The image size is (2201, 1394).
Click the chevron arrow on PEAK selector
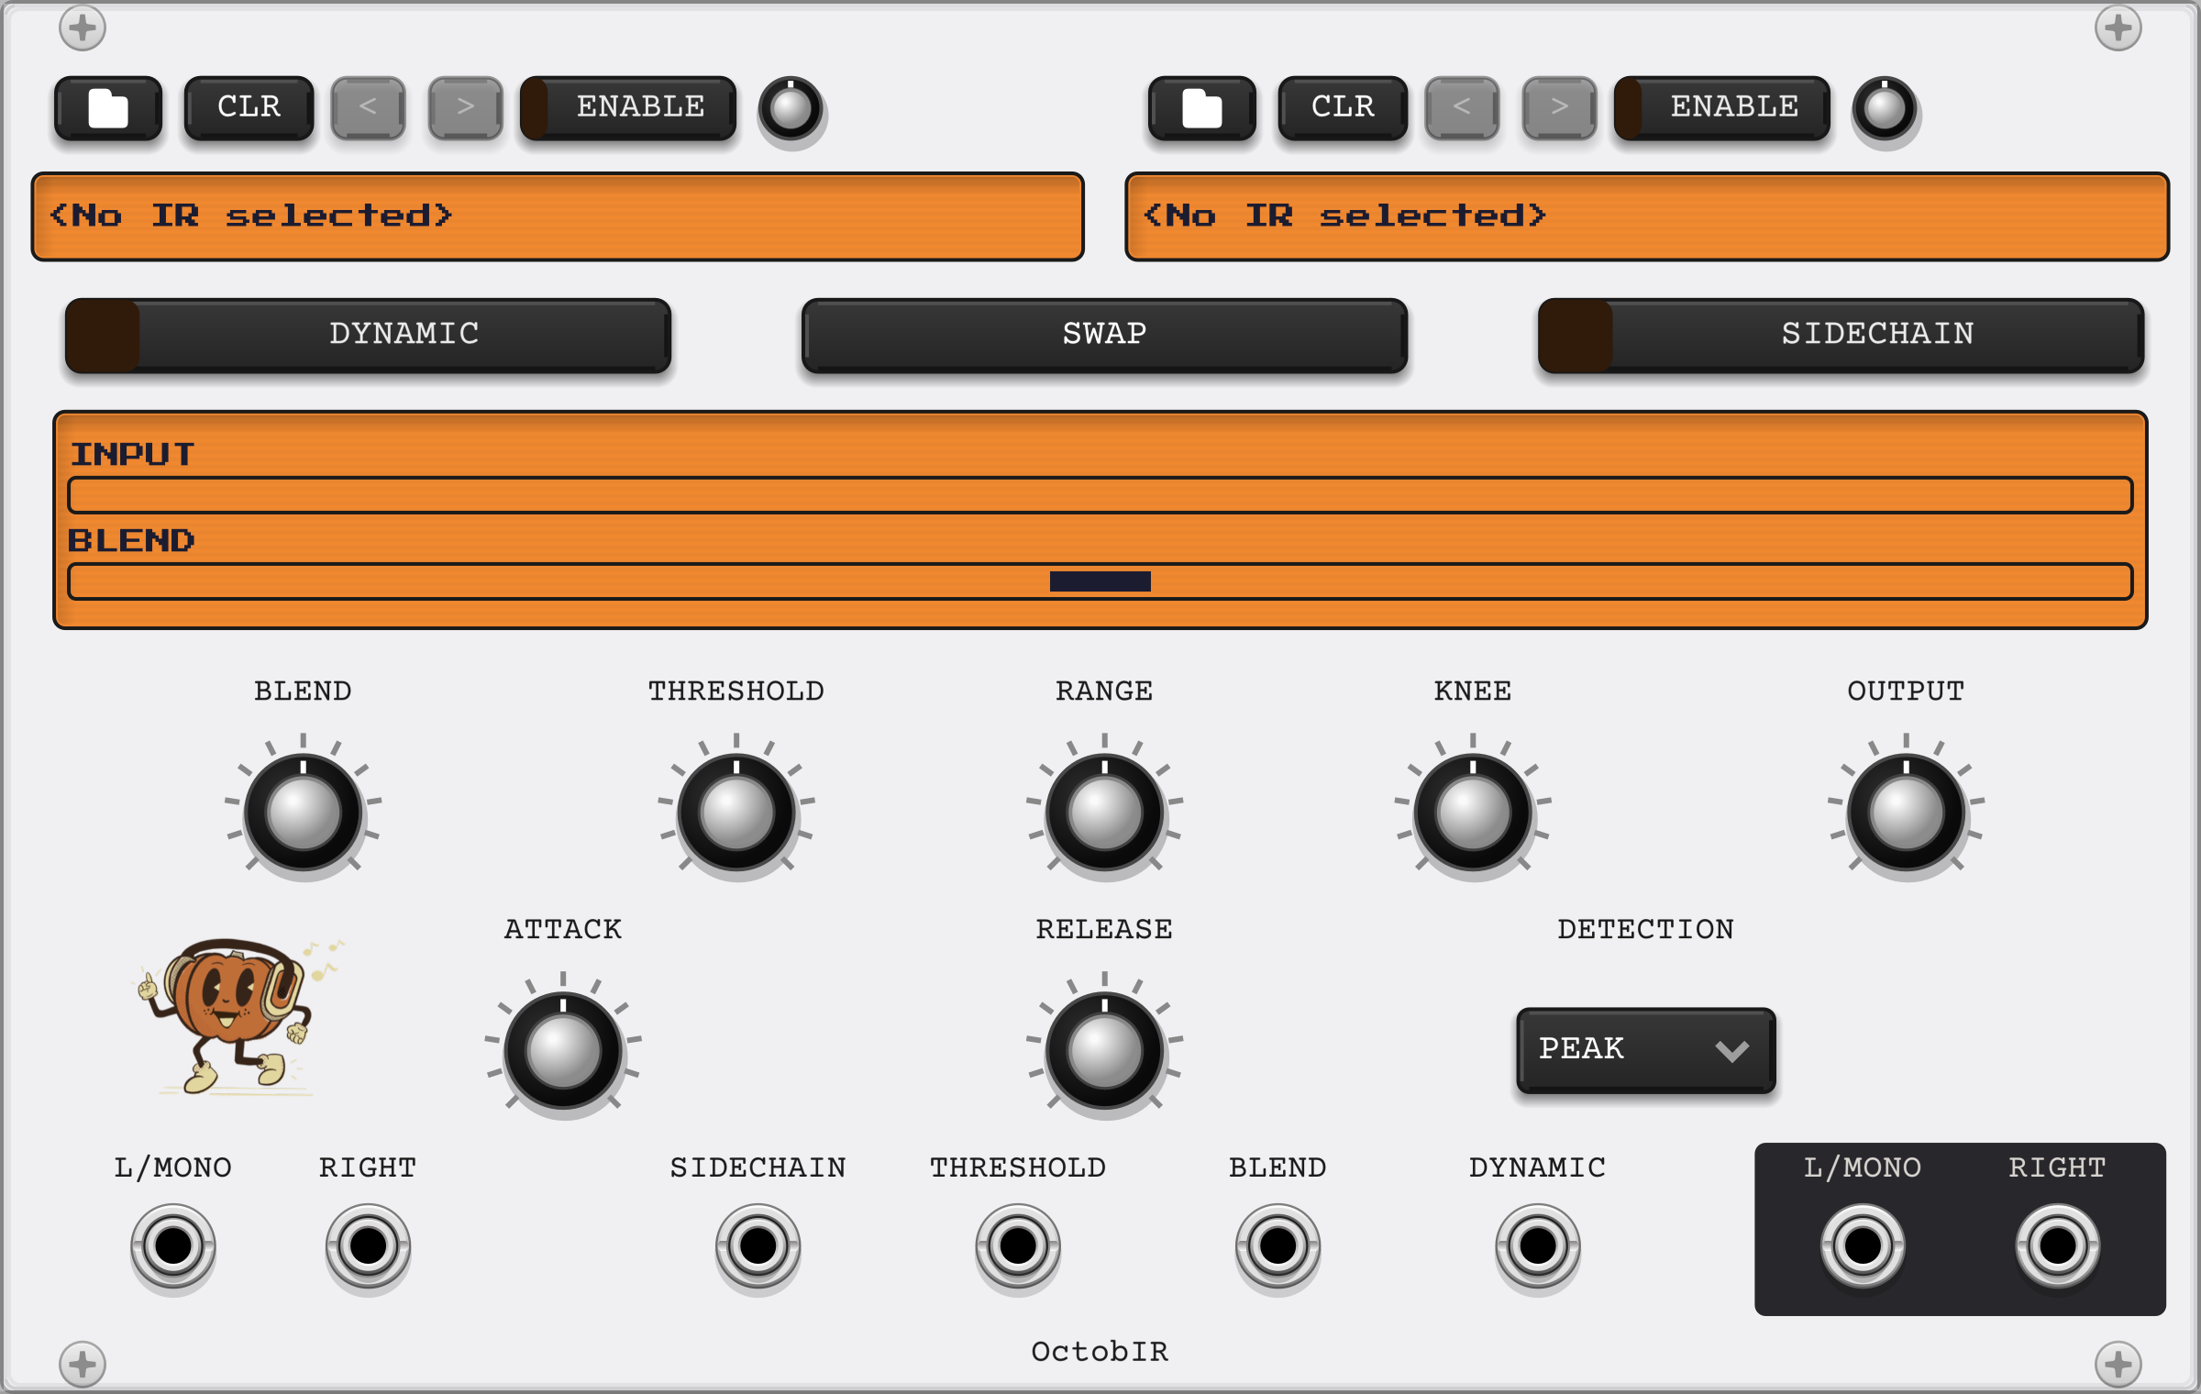(1731, 1051)
